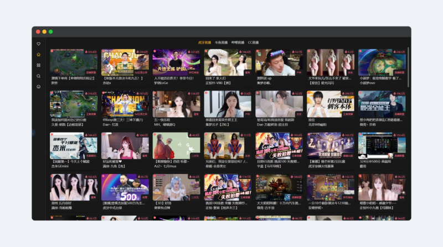
Task: Open the 最强全能王 stream thumbnail
Action: click(x=382, y=104)
